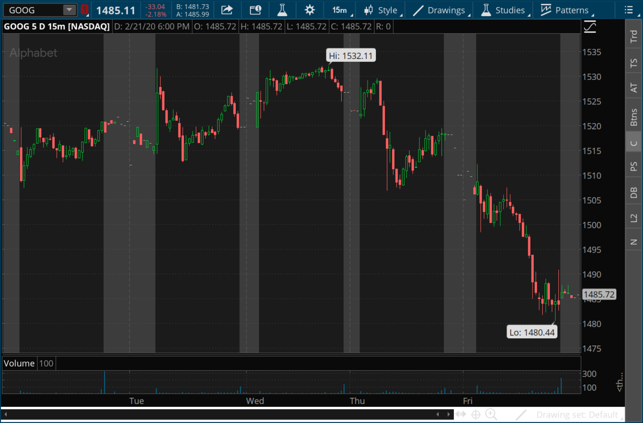Click the O: 1485.72 open readout
Viewport: 643px width, 423px height.
click(x=215, y=26)
